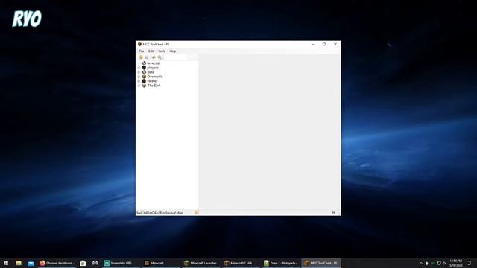Screen dimensions: 477x268
Task: Open the File menu
Action: click(142, 51)
